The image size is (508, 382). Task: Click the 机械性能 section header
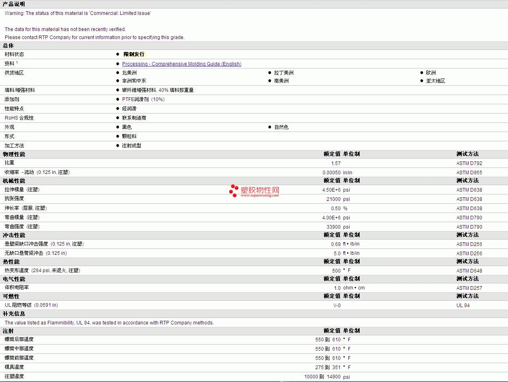point(14,181)
